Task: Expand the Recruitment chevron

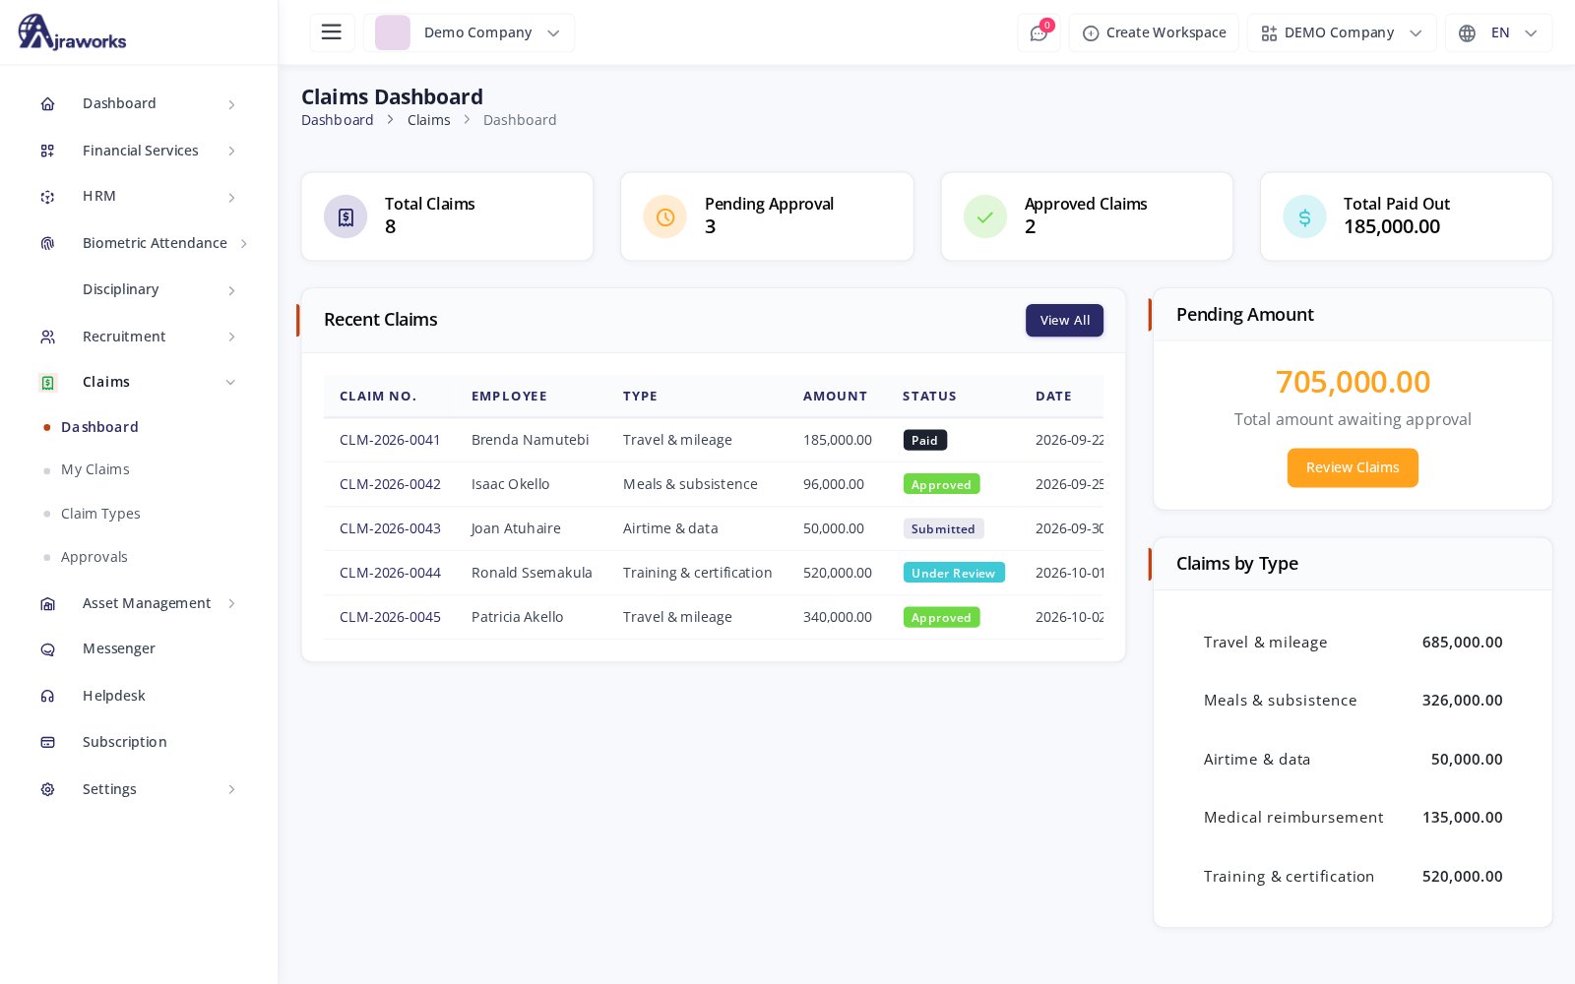Action: pyautogui.click(x=231, y=337)
